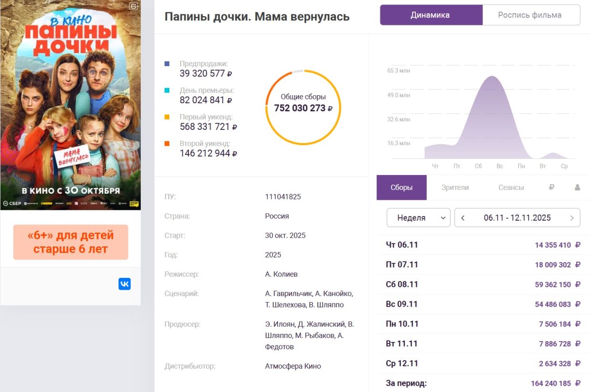
Task: Switch to ruble currency icon tab
Action: point(551,187)
